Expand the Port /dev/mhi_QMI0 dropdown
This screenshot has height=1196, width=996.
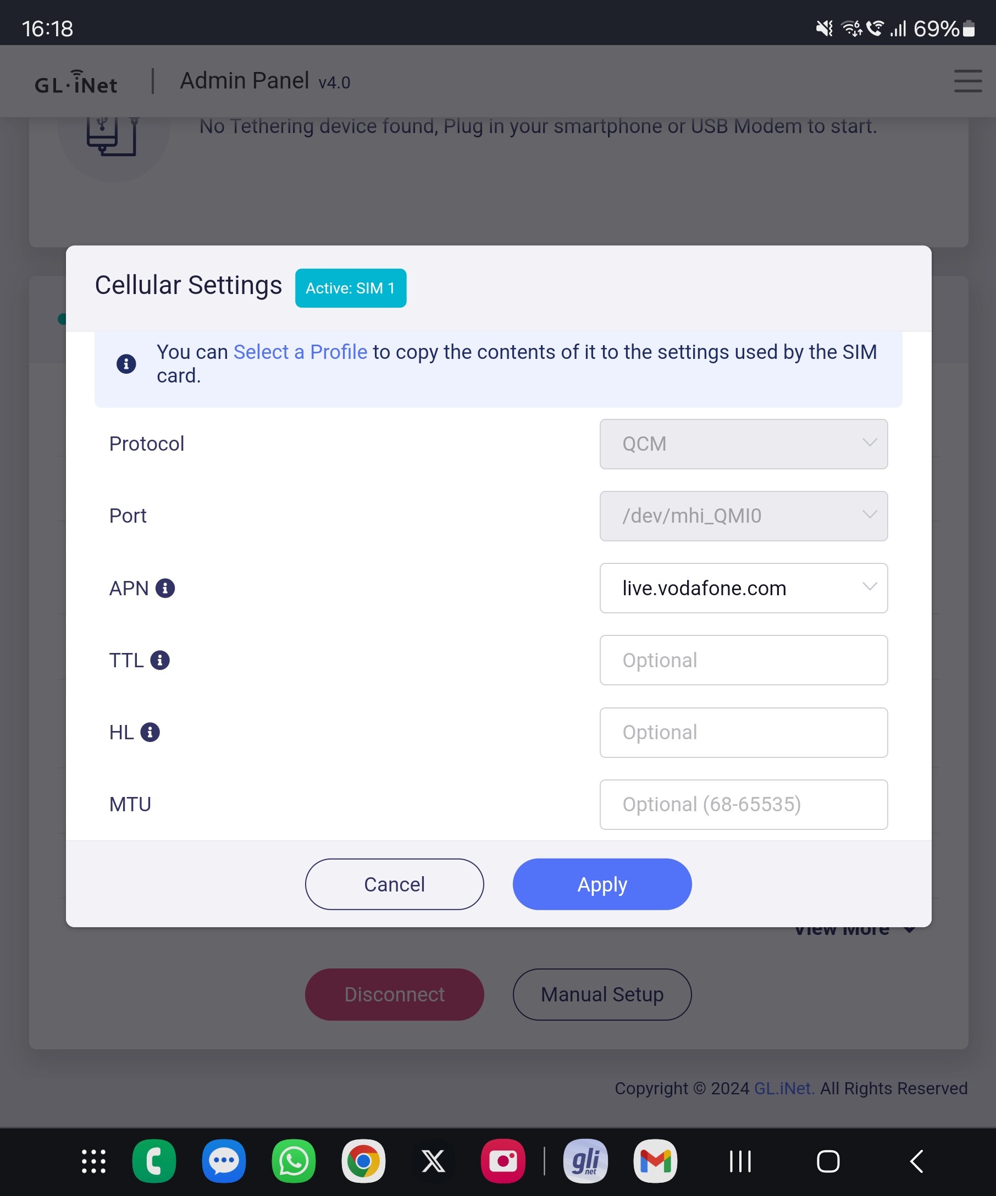[743, 516]
